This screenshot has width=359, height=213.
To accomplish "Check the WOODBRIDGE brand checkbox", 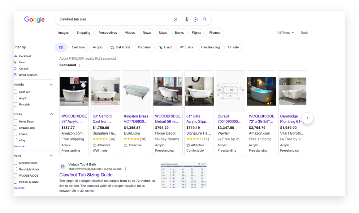I will click(x=15, y=175).
